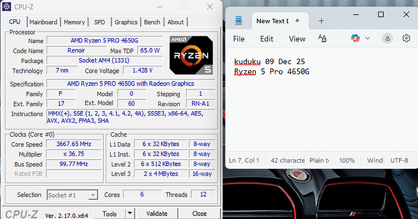Click Ln 7, Col 1 in Notepad status bar
This screenshot has height=219, width=418.
244,160
